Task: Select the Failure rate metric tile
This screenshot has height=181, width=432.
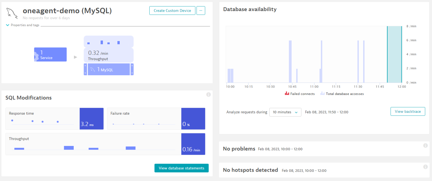Action: point(156,119)
